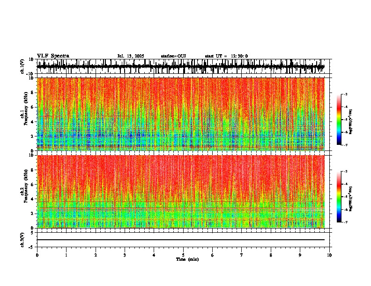Click tick label "3" on the Time axis
This screenshot has width=371, height=286.
[125, 255]
